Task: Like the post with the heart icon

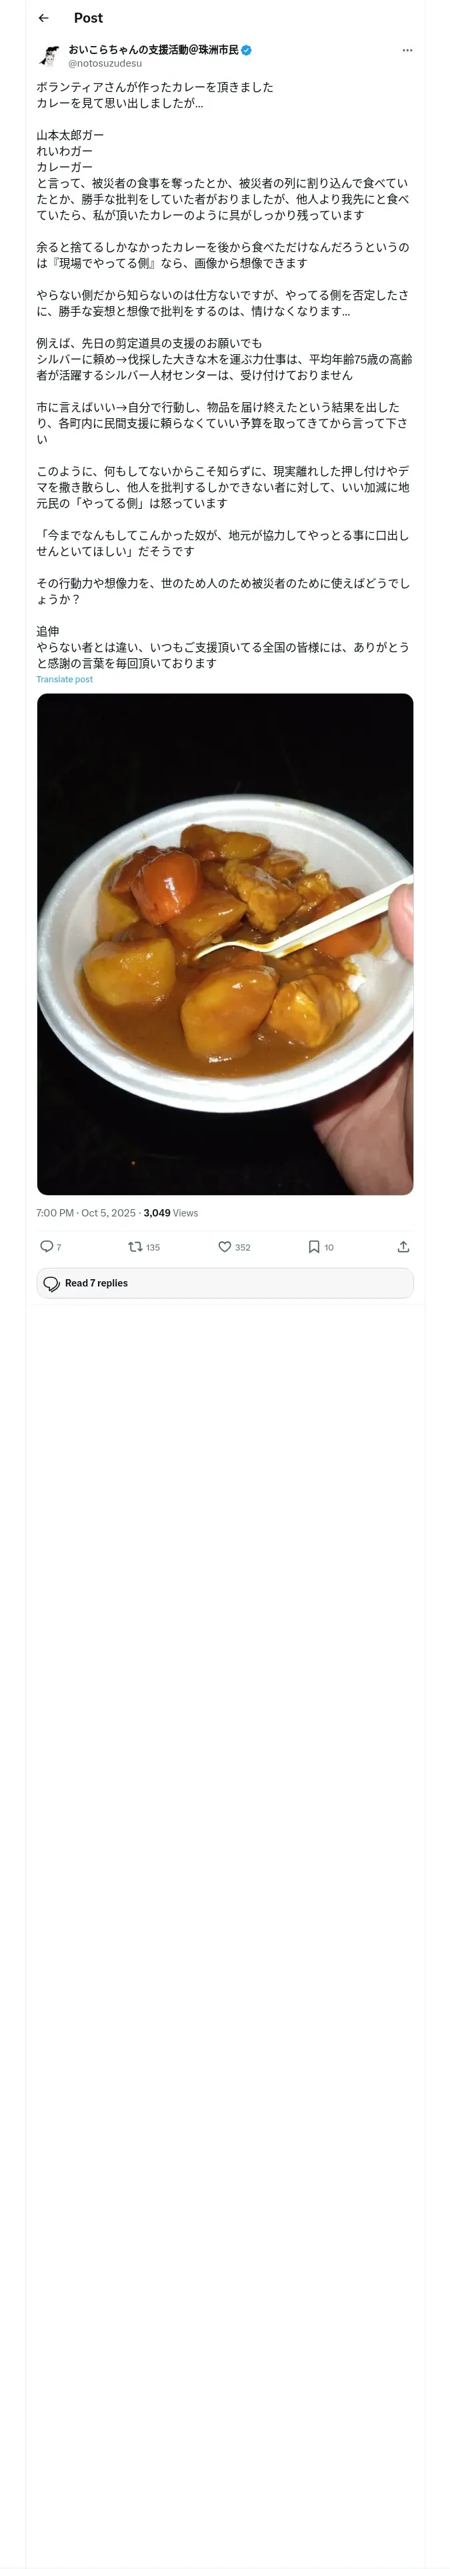Action: pos(225,1246)
